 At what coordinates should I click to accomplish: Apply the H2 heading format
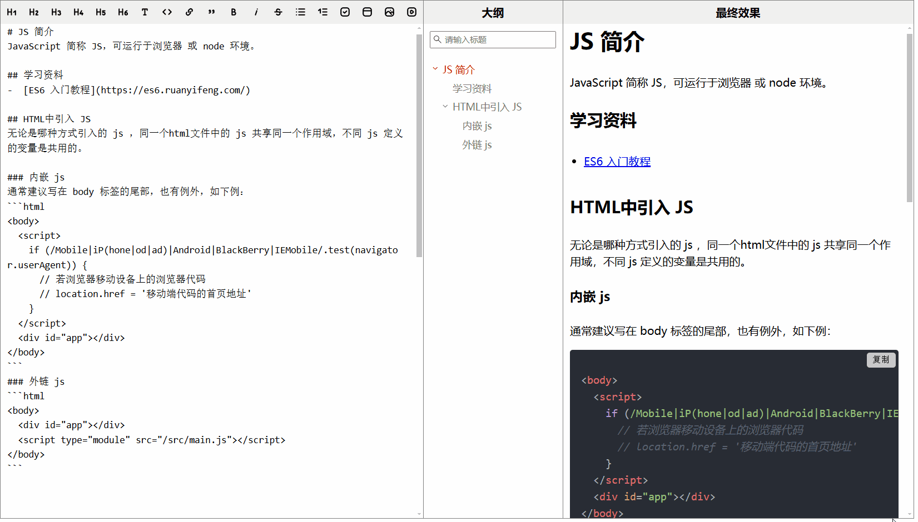(34, 12)
